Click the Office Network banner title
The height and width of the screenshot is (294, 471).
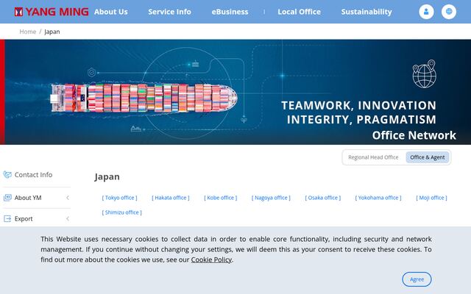coord(414,135)
